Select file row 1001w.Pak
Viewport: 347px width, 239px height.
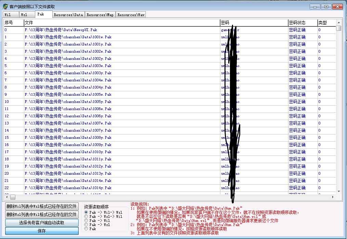click(x=170, y=37)
